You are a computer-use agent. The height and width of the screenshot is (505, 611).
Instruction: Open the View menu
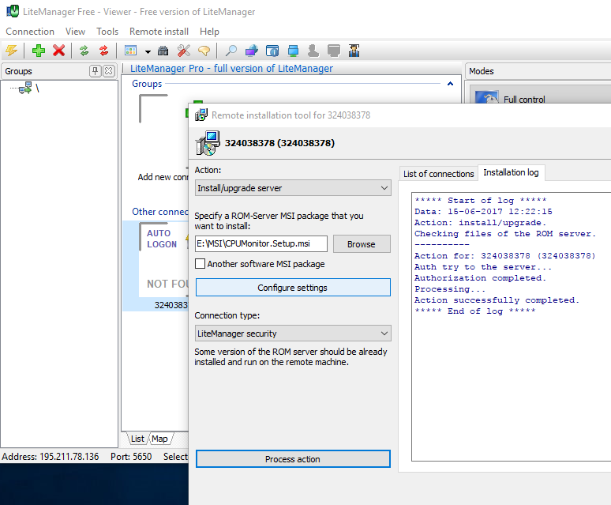click(75, 32)
